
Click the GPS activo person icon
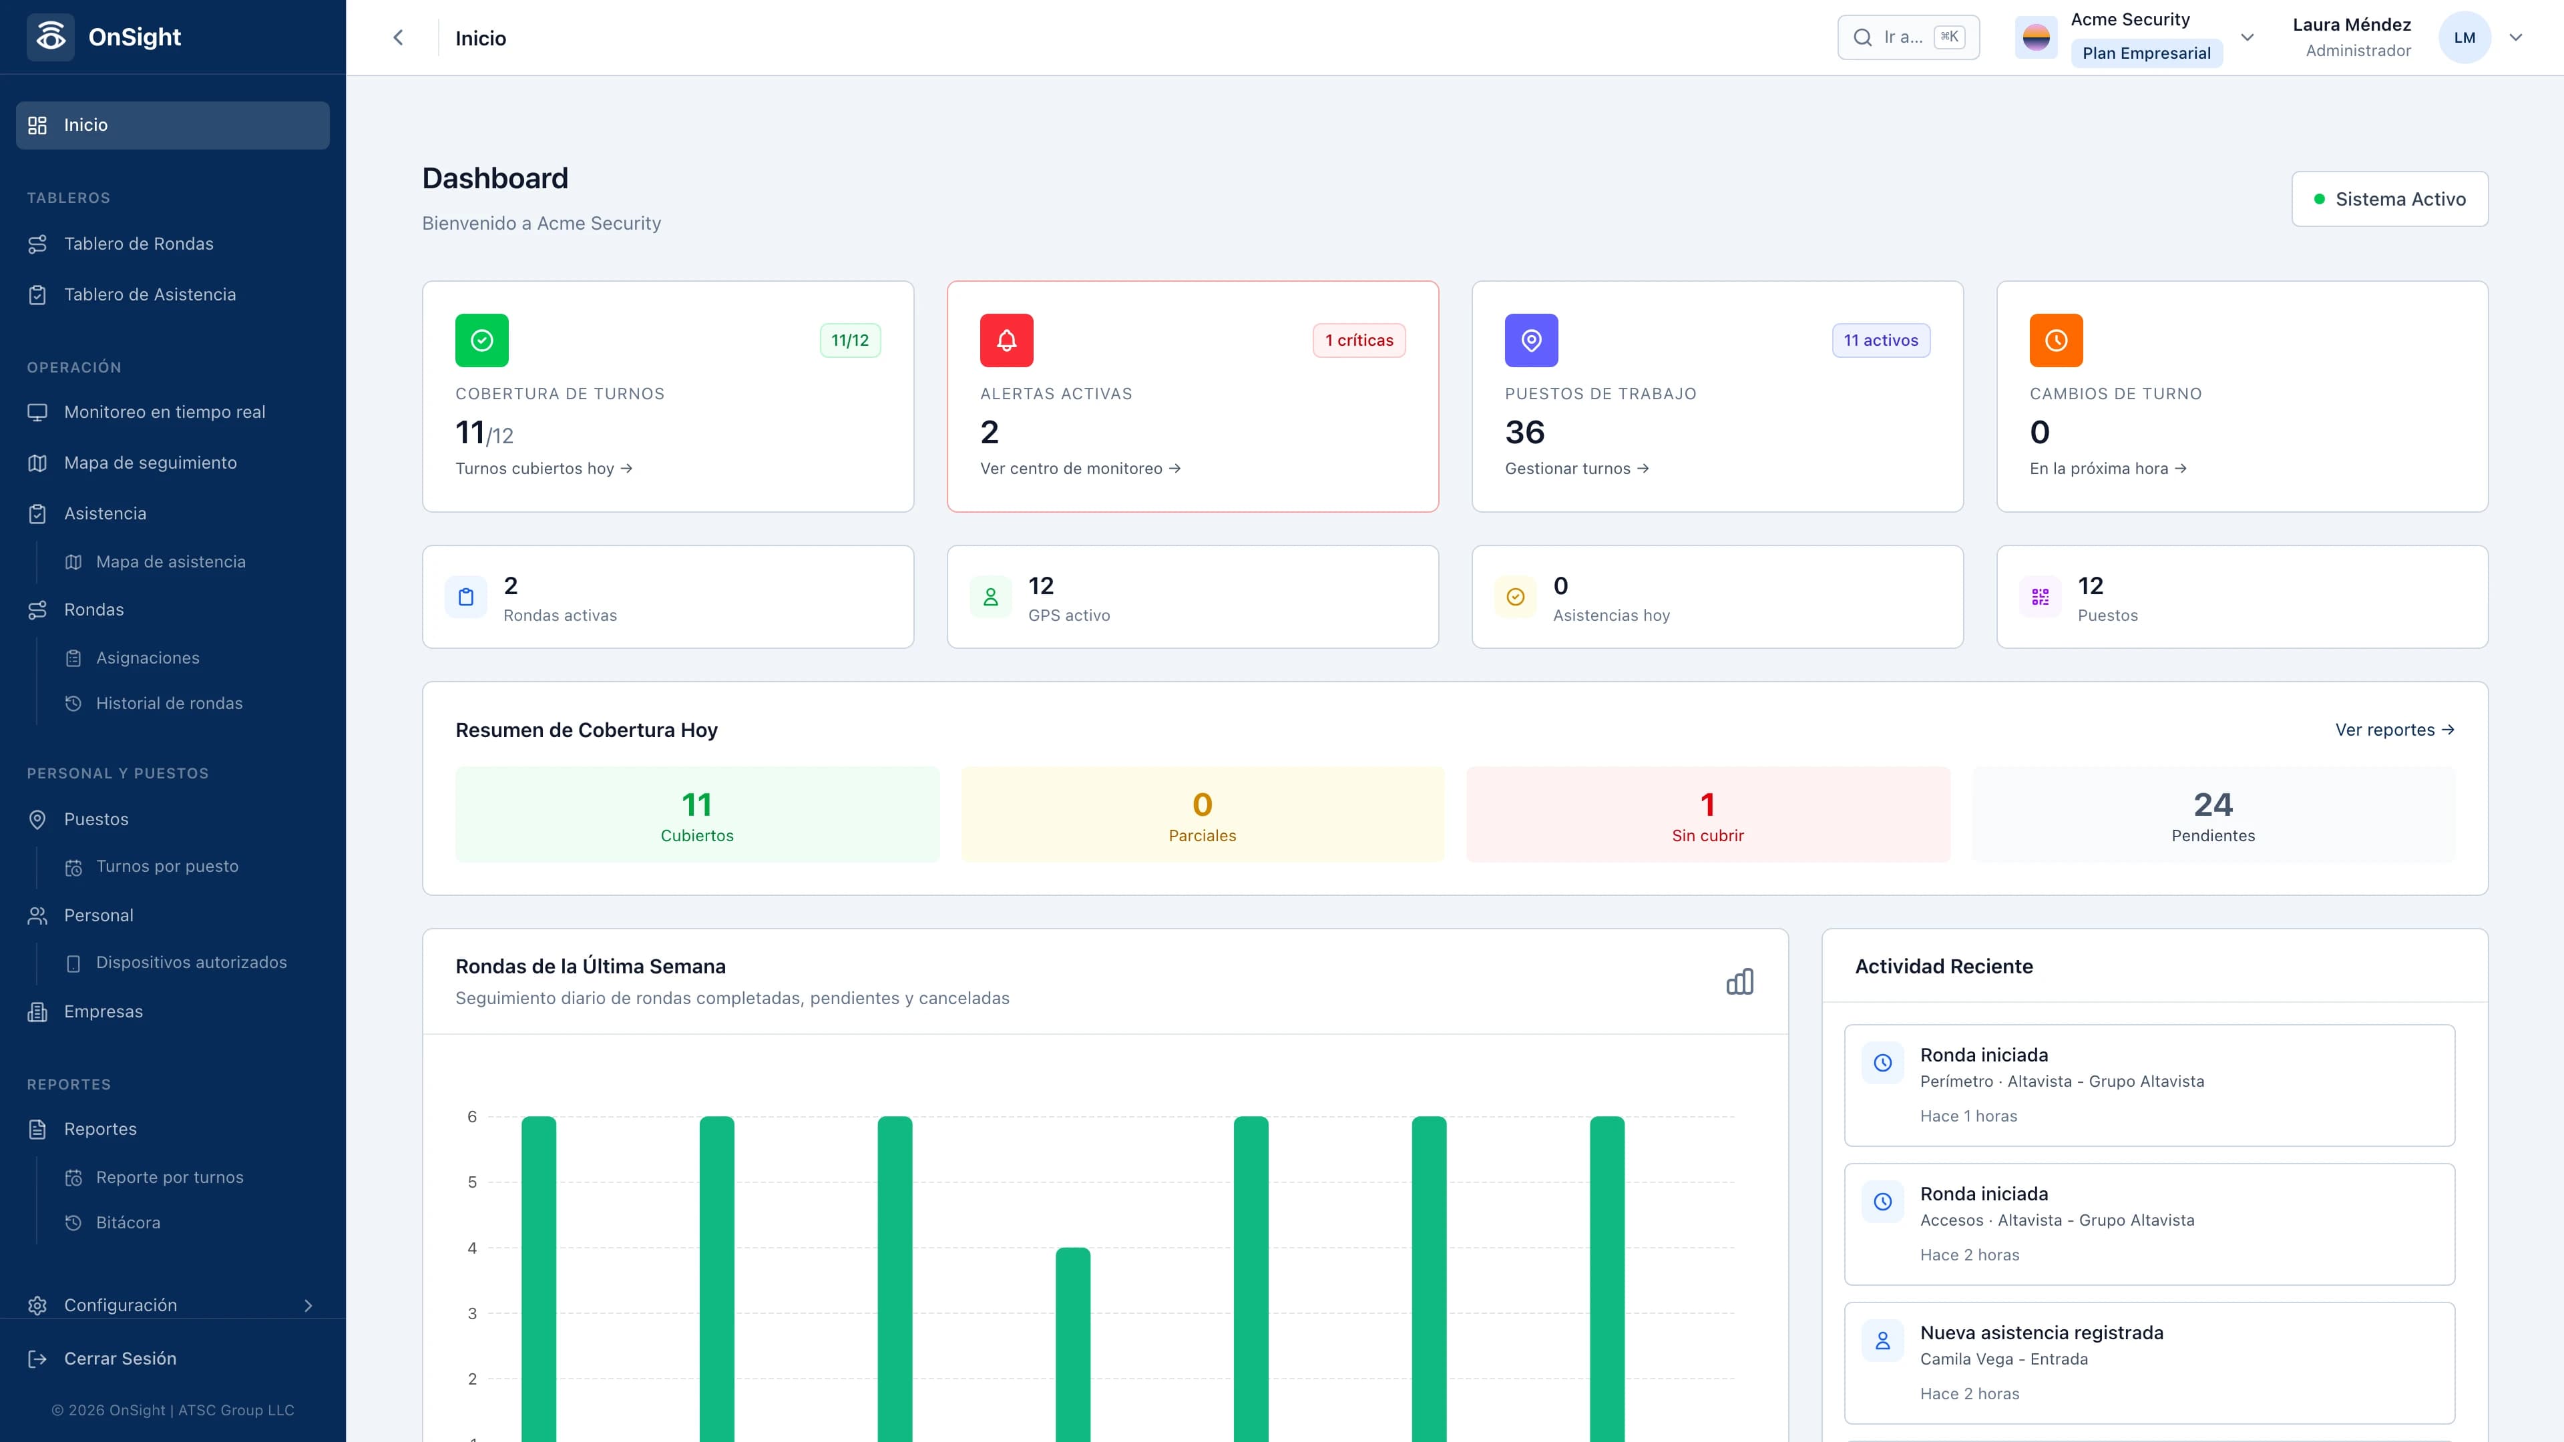click(990, 597)
